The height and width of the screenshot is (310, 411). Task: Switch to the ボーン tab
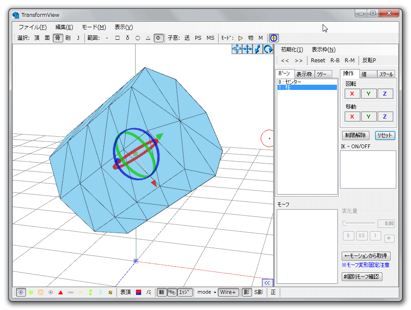[284, 74]
